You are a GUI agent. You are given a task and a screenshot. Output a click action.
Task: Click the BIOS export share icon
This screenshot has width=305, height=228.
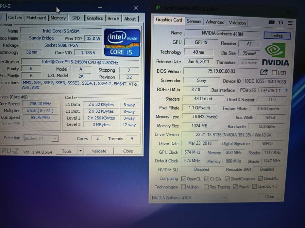tap(264, 72)
